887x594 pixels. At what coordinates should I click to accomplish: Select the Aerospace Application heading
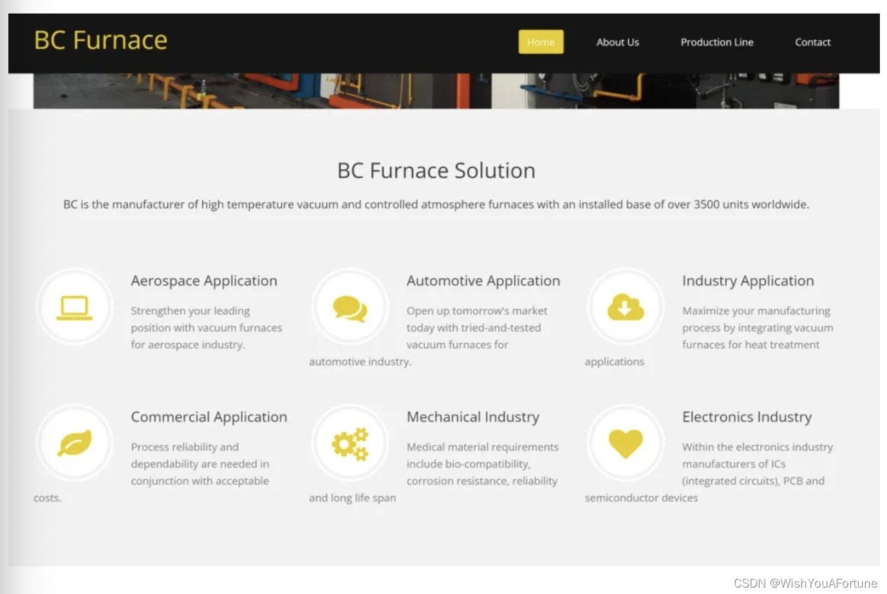point(204,281)
